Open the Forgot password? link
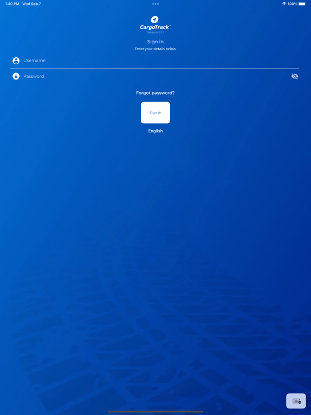Image resolution: width=311 pixels, height=415 pixels. pyautogui.click(x=155, y=93)
